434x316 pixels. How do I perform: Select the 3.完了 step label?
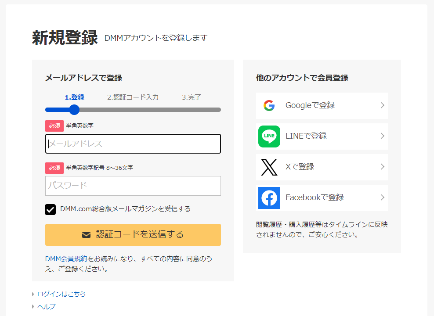[x=192, y=97]
